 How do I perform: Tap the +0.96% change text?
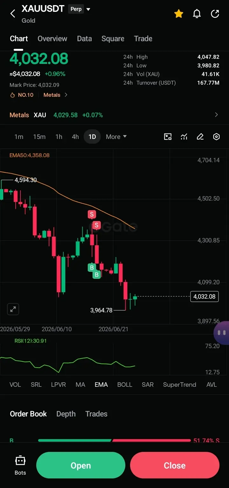(x=55, y=74)
